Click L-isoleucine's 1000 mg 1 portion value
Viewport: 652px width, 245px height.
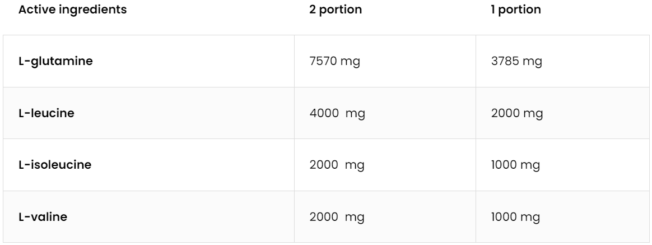[x=515, y=165]
